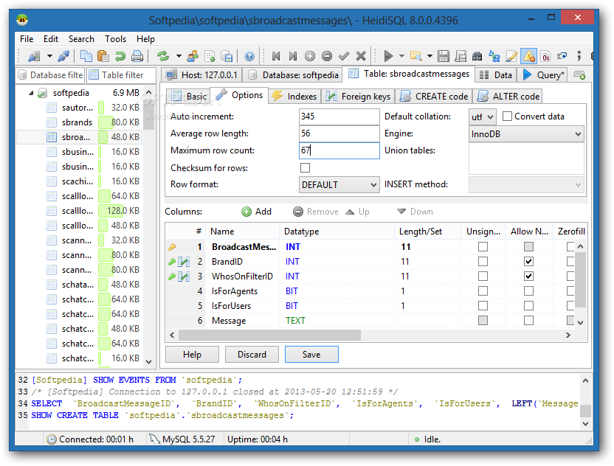
Task: Open the Default collation dropdown
Action: coord(483,116)
